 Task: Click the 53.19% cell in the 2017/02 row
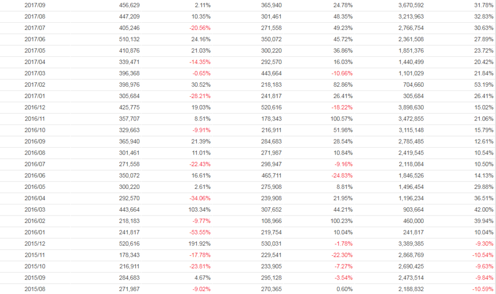point(485,85)
